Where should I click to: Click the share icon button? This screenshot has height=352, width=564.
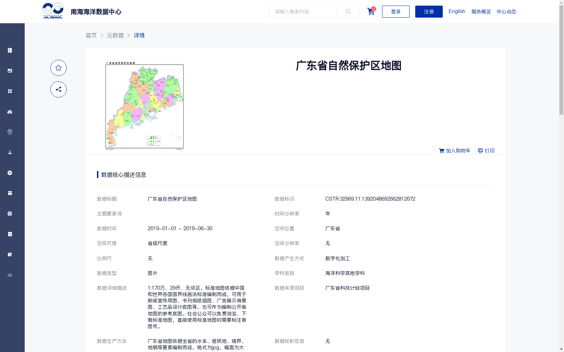59,89
